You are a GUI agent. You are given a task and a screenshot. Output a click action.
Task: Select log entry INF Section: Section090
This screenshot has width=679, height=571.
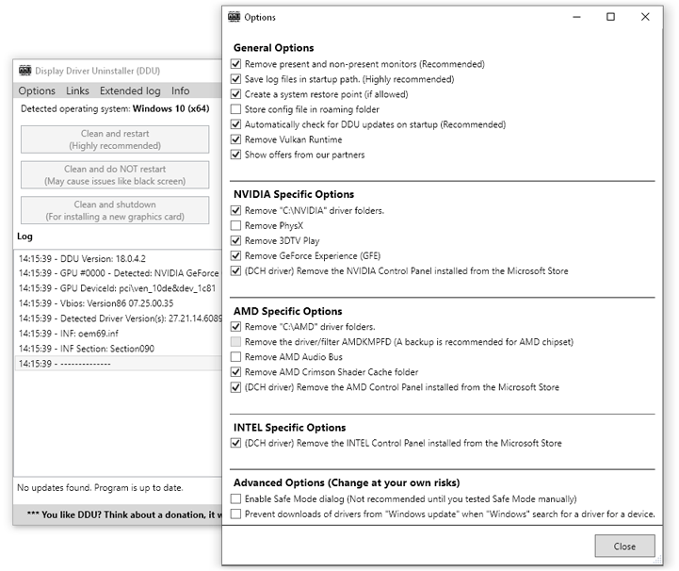click(119, 349)
